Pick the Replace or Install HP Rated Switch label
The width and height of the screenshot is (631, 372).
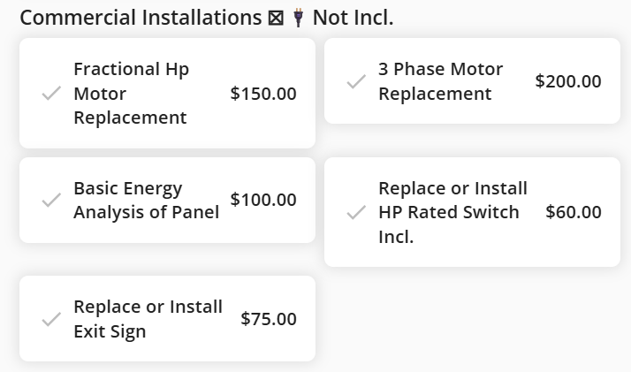(x=452, y=201)
